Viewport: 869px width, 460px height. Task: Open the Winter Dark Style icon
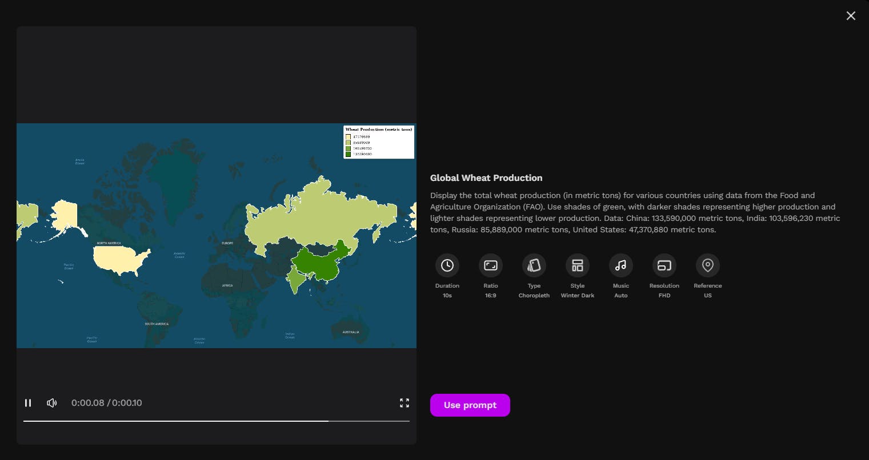point(577,265)
